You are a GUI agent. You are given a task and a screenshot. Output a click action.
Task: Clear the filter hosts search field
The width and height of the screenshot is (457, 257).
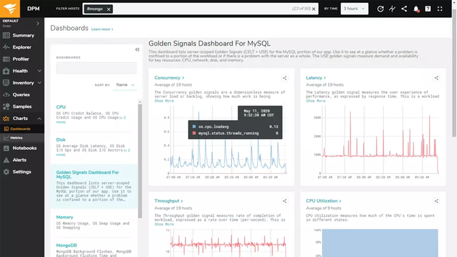[314, 9]
